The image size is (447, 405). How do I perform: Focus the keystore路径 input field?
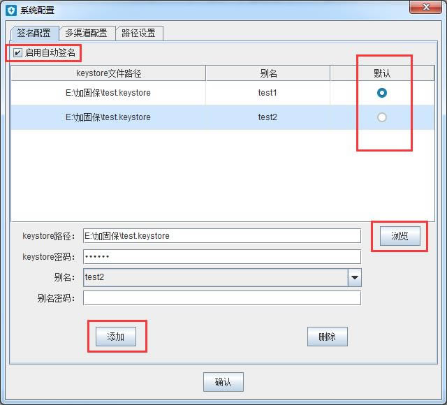point(222,236)
